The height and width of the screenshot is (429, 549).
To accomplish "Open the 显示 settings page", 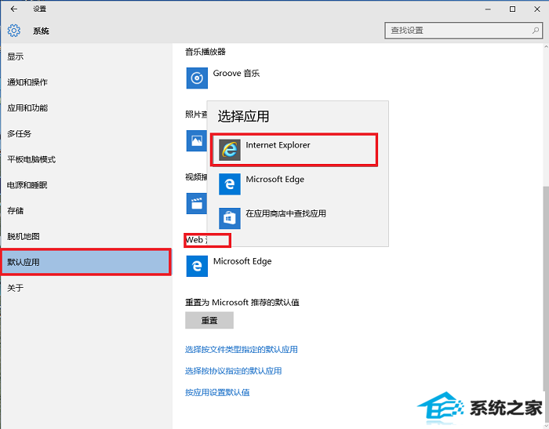I will 85,56.
